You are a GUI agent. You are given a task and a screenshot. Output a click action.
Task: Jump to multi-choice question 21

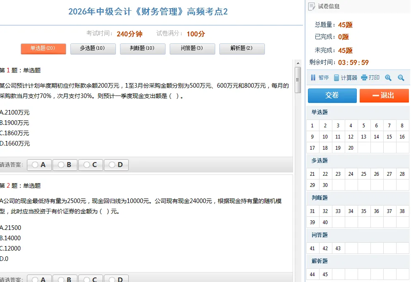click(x=313, y=174)
